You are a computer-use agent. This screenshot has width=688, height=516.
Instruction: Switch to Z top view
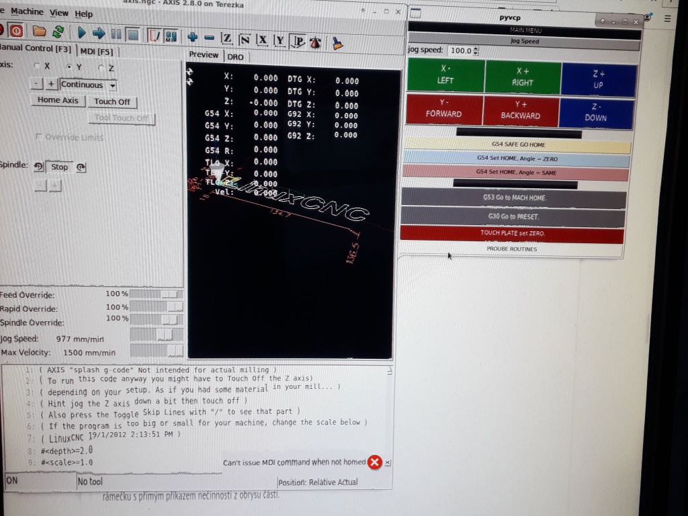pyautogui.click(x=226, y=40)
